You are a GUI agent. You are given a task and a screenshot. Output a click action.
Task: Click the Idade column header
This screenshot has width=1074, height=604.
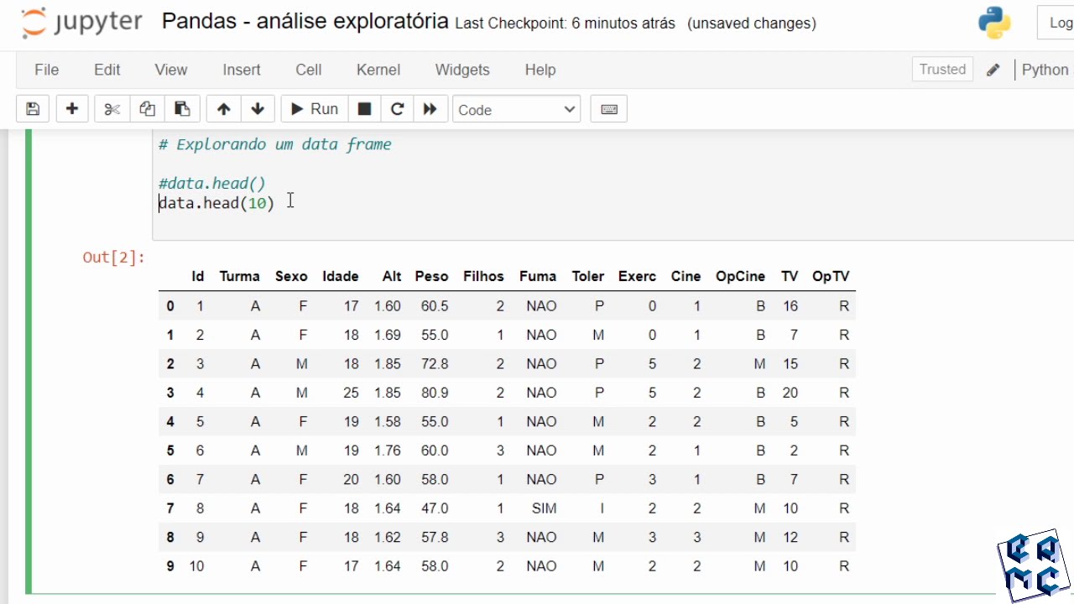click(340, 276)
